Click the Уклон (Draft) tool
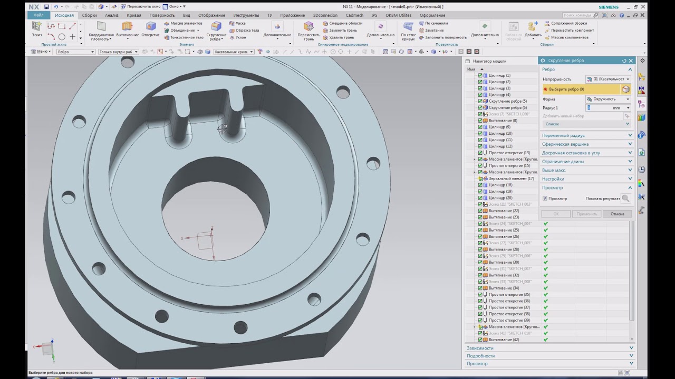 coord(237,37)
